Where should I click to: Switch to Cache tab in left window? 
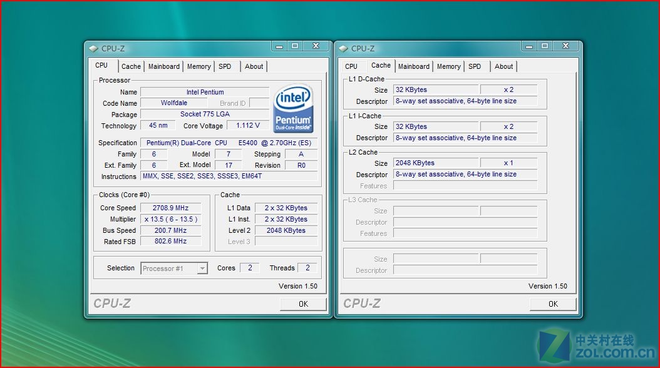point(131,66)
